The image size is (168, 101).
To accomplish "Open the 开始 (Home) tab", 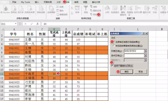I will [x=14, y=2].
